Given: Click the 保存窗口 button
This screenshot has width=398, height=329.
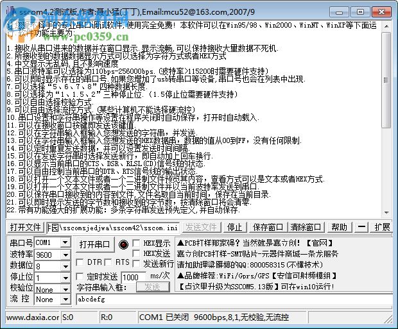Looking at the screenshot, I should pyautogui.click(x=268, y=227).
